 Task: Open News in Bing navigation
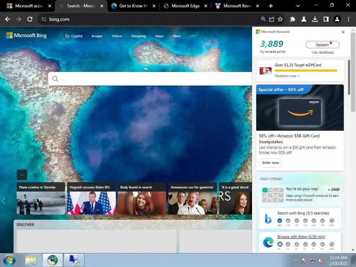pos(177,36)
